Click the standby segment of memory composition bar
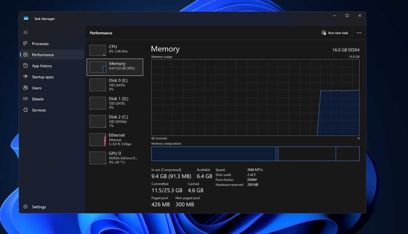This screenshot has width=408, height=234. (x=307, y=154)
